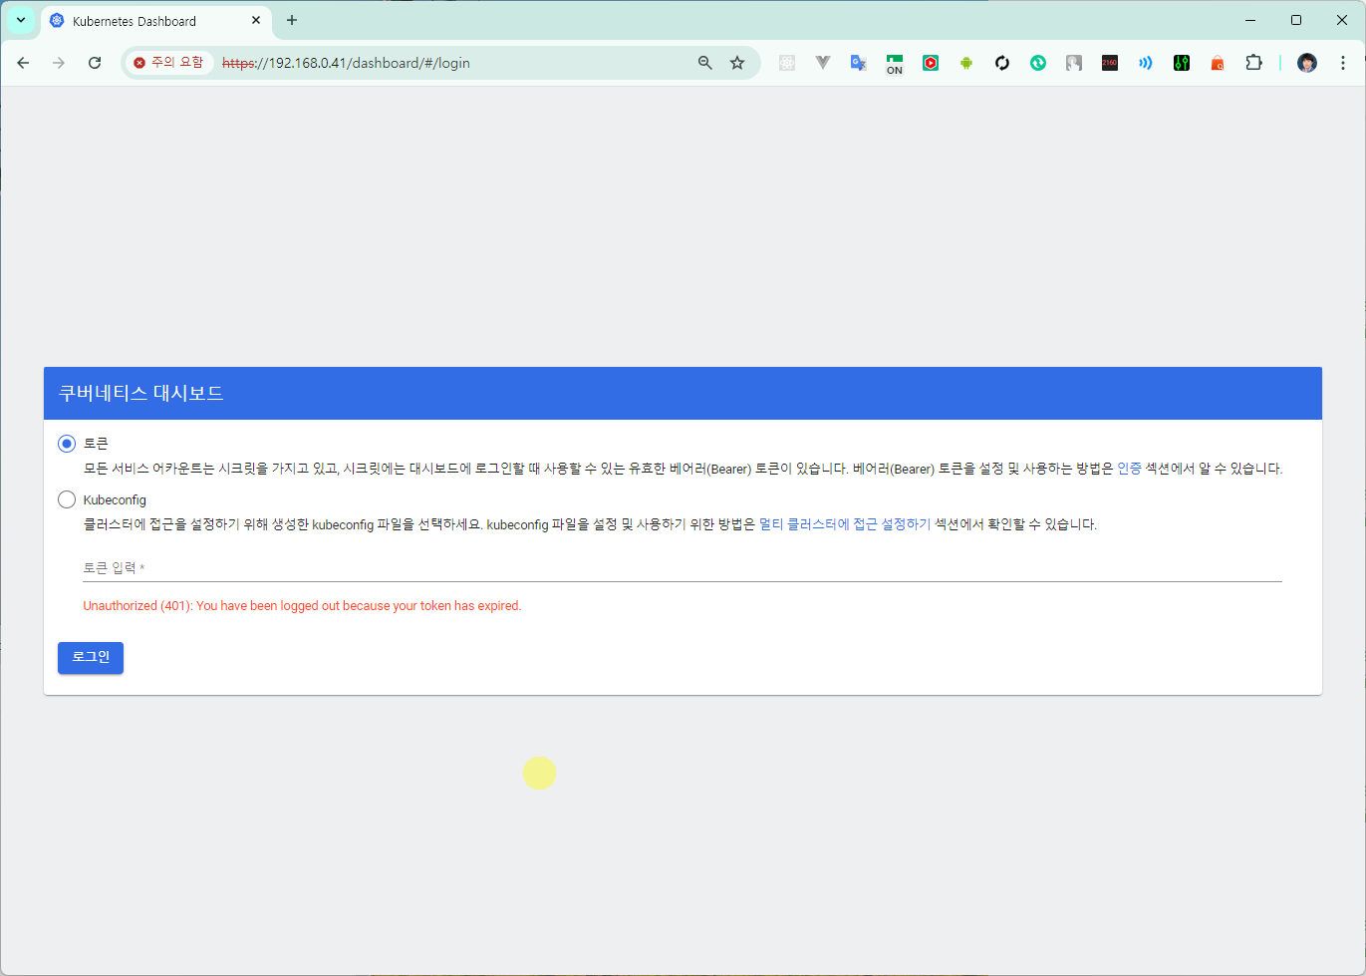This screenshot has height=976, width=1366.
Task: Click the extension icon labeled ON
Action: tap(895, 64)
